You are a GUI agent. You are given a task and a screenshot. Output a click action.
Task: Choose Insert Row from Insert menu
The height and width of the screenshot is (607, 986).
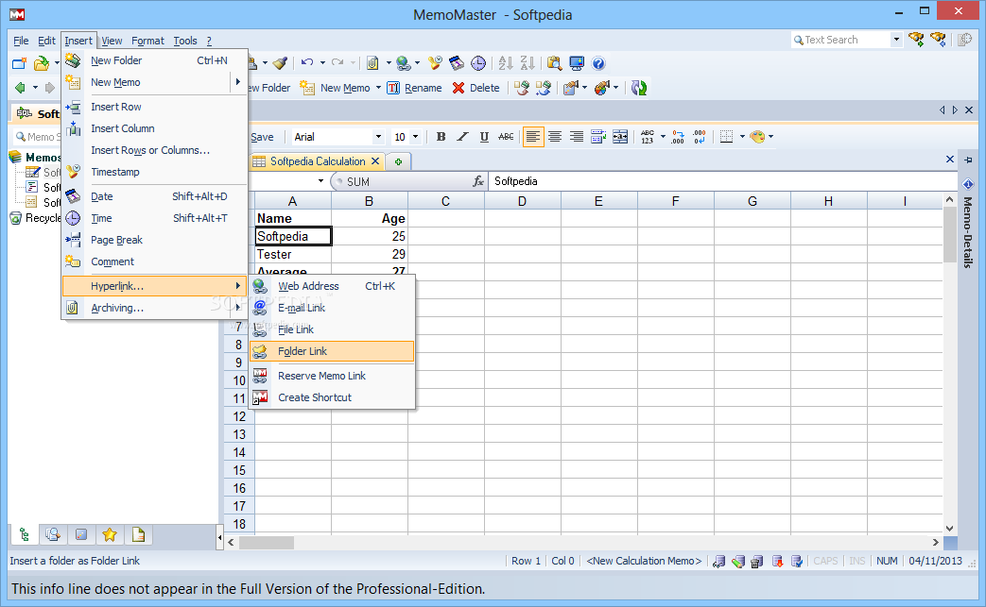point(154,107)
